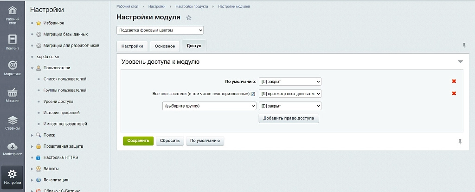Open the new group's access level dropdown
The width and height of the screenshot is (475, 192).
point(290,106)
